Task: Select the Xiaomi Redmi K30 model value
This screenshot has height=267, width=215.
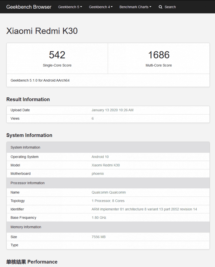Action: click(106, 165)
